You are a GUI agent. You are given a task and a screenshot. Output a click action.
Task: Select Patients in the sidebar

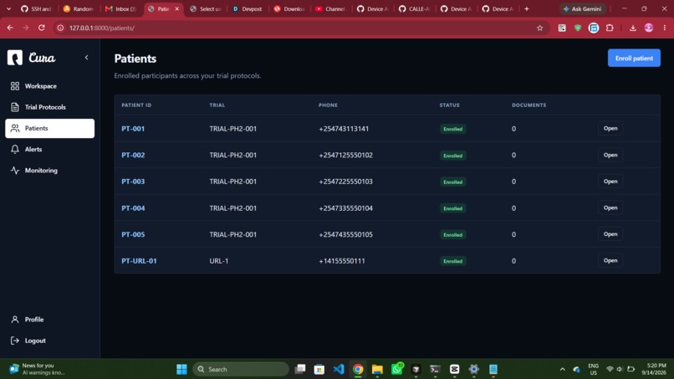pyautogui.click(x=50, y=128)
